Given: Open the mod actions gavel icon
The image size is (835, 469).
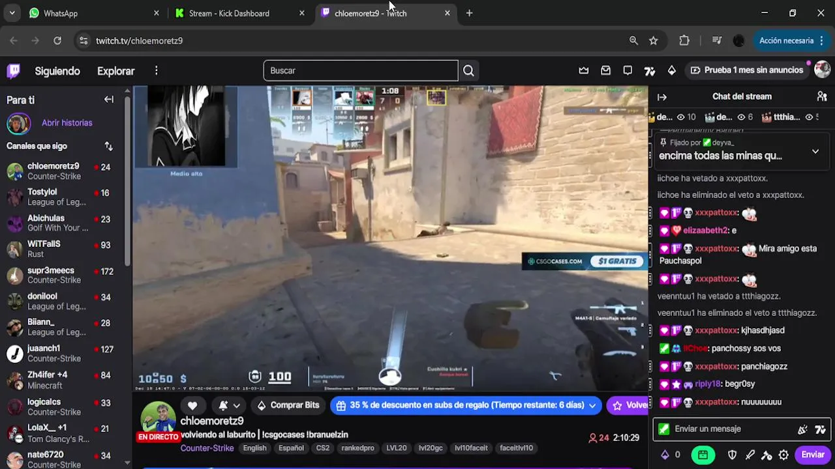Looking at the screenshot, I should coord(767,455).
